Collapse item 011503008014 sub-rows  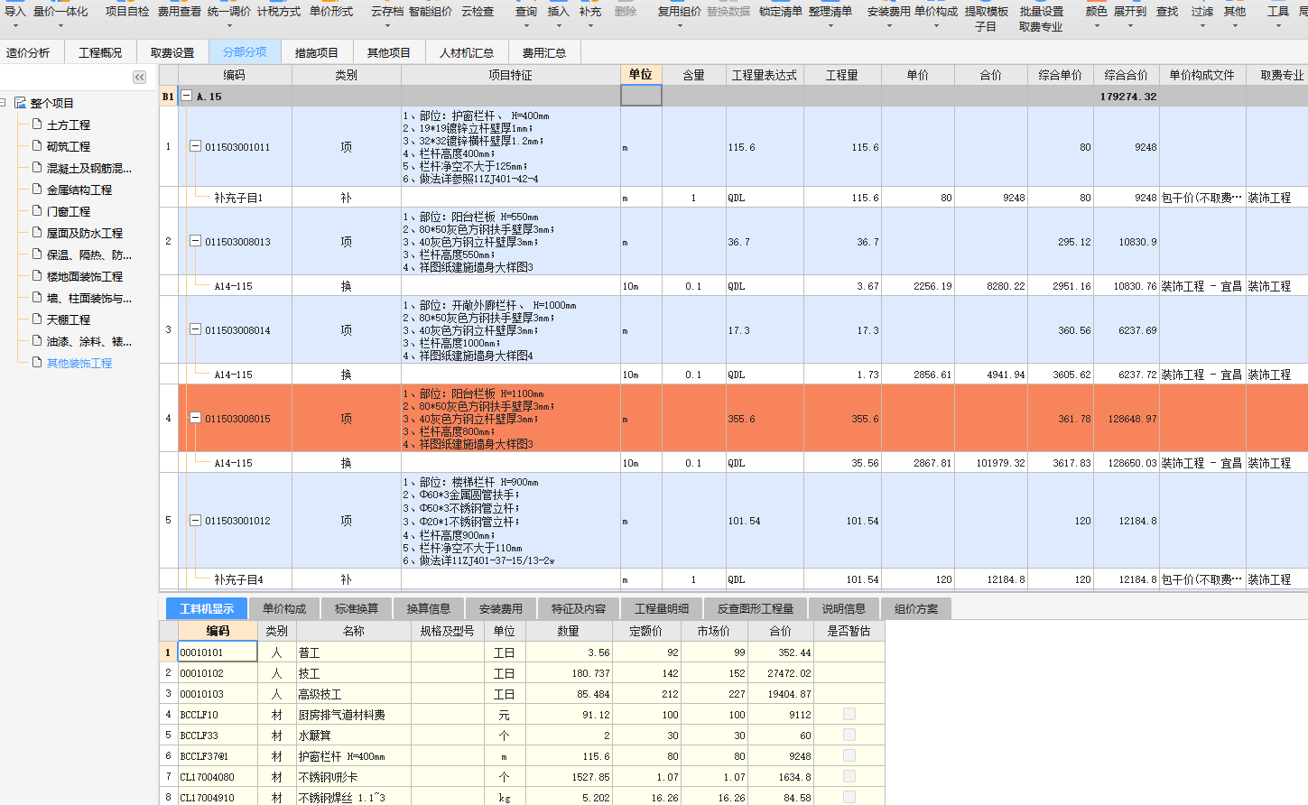click(x=195, y=329)
